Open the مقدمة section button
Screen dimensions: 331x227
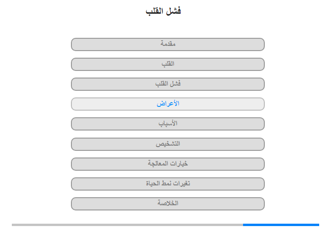click(x=168, y=44)
